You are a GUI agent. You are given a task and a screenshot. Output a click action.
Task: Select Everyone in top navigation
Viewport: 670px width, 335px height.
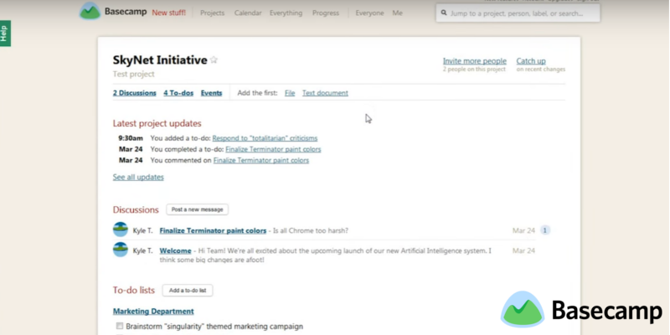point(369,13)
